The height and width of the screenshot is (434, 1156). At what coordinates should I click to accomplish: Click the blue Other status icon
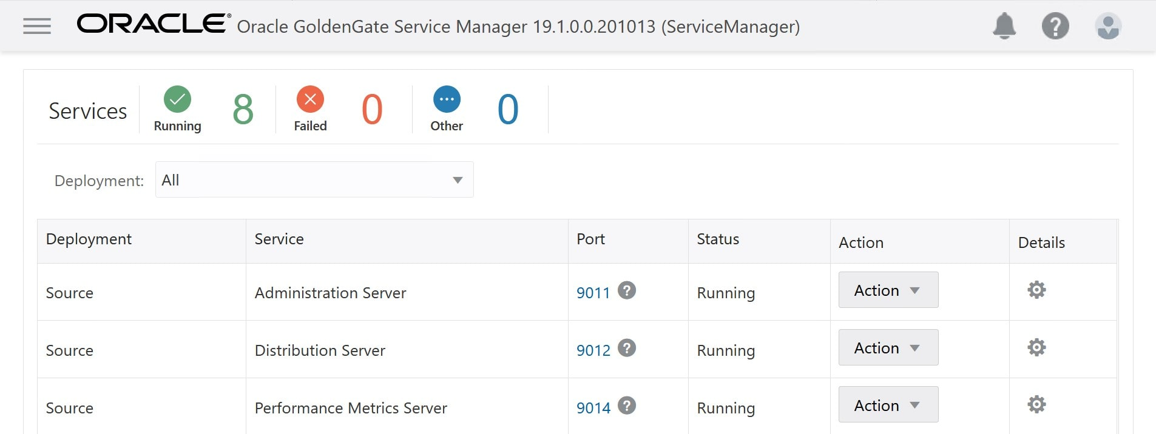pos(447,99)
